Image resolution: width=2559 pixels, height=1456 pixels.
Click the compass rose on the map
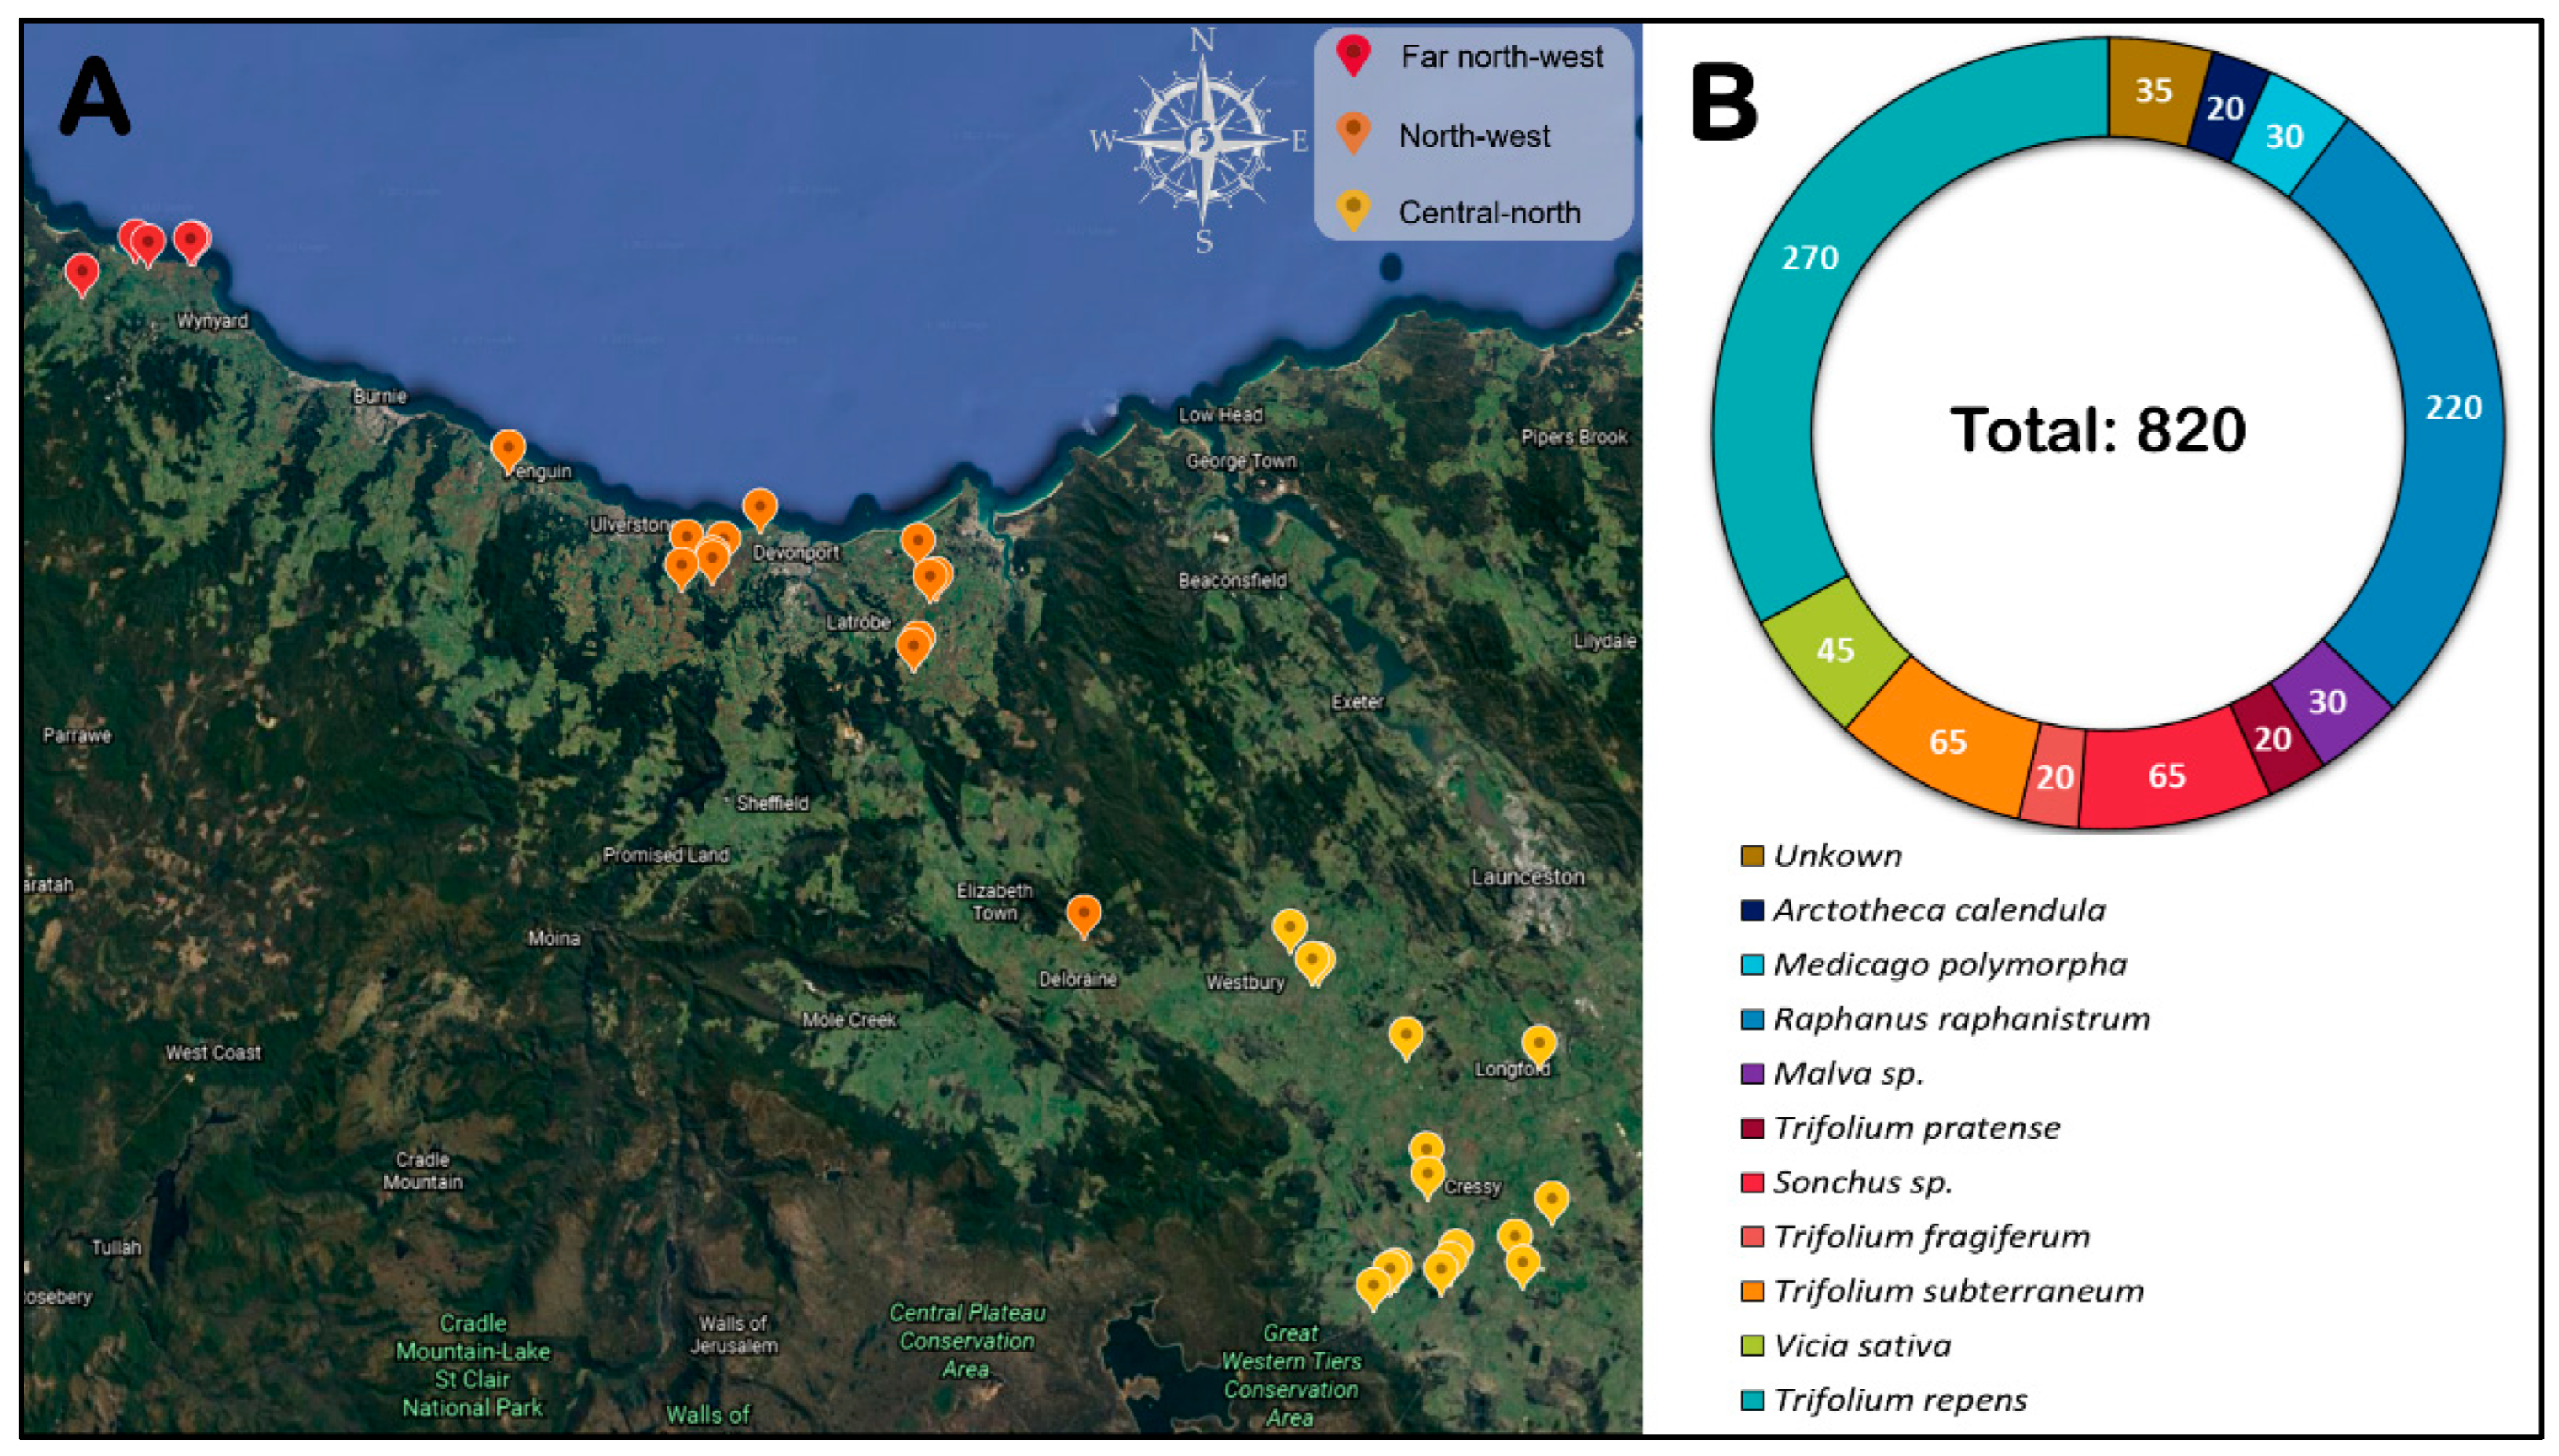click(1202, 140)
